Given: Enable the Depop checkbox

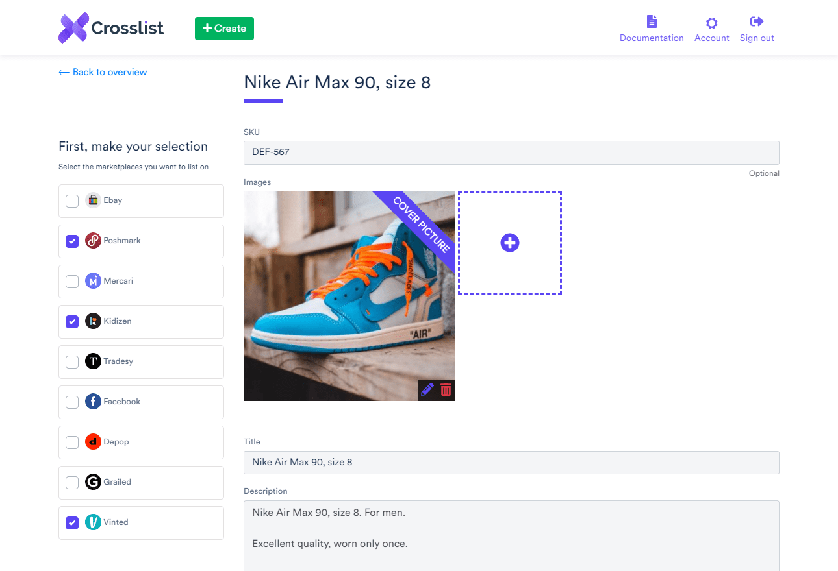Looking at the screenshot, I should click(x=72, y=443).
